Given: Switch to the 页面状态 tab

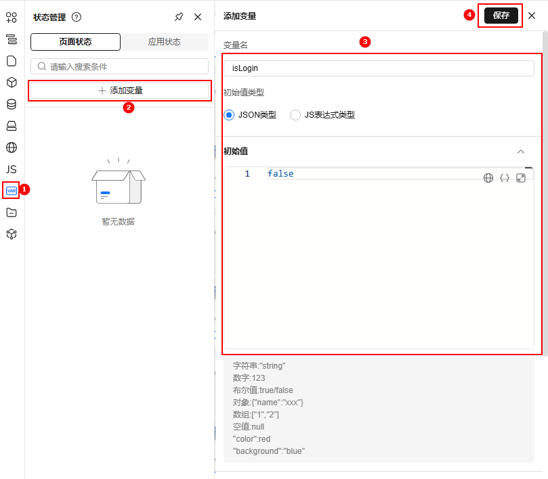Looking at the screenshot, I should [x=75, y=42].
